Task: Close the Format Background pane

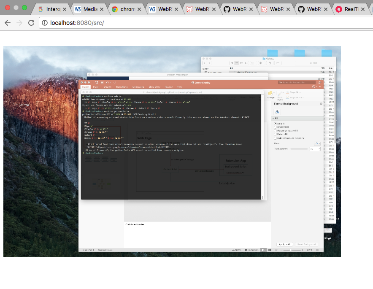Action: (321, 104)
